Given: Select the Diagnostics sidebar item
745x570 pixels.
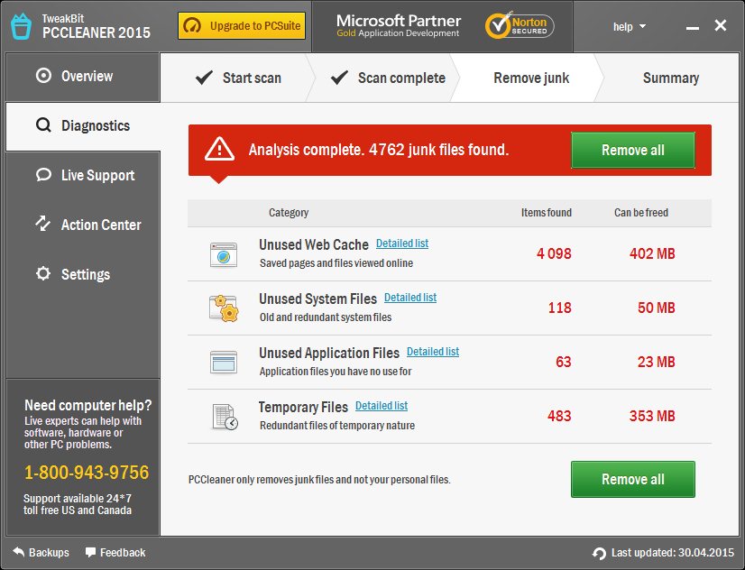Looking at the screenshot, I should [x=83, y=126].
